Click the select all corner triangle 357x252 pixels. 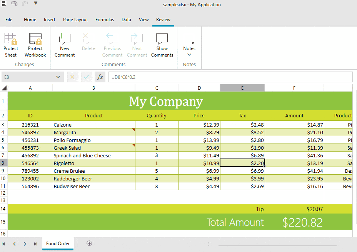click(x=4, y=88)
